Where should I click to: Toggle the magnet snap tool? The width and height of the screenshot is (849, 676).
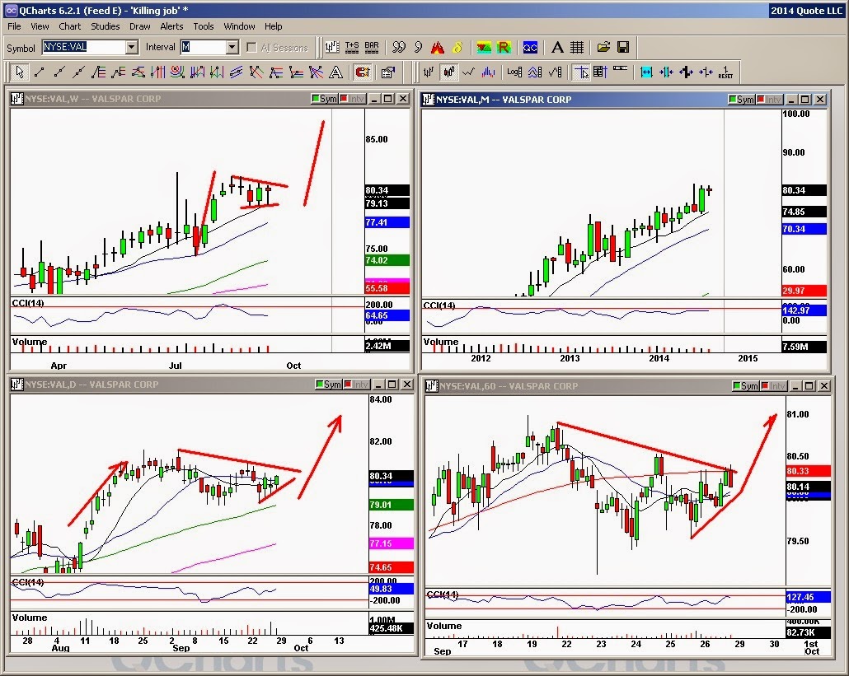coord(362,72)
